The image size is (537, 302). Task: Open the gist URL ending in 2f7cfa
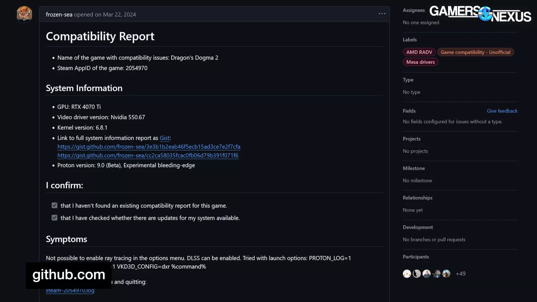pyautogui.click(x=149, y=147)
